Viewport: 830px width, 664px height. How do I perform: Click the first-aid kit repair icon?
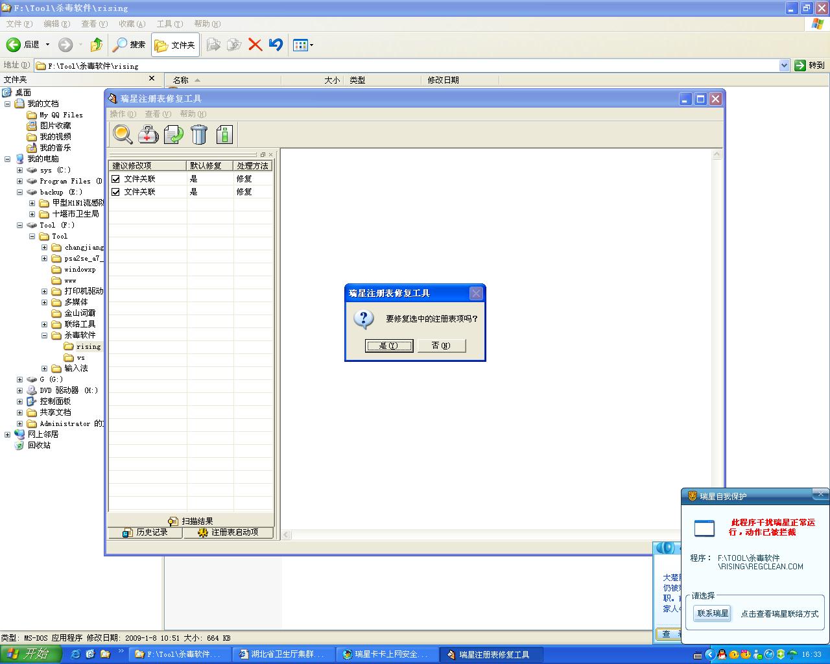pos(148,134)
